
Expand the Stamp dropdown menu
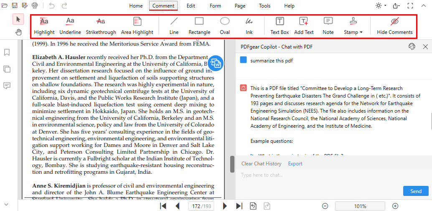coord(353,26)
